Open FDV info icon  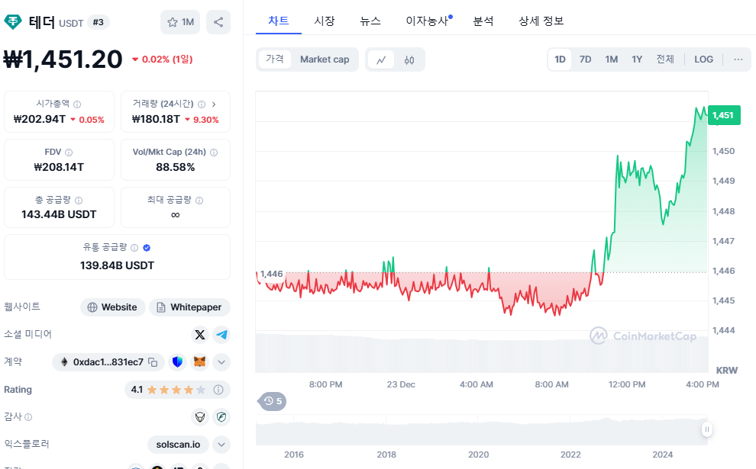(69, 153)
